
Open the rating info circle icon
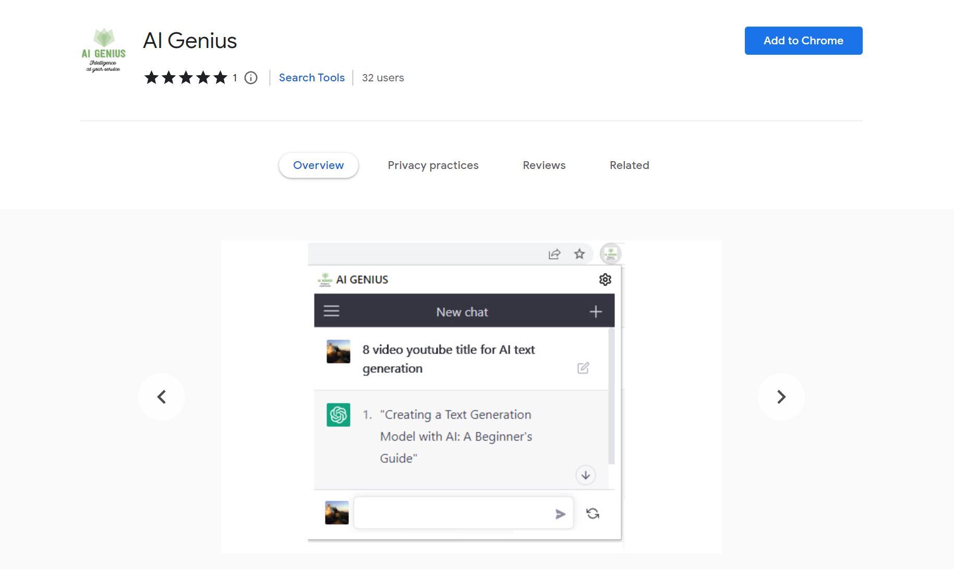tap(251, 78)
